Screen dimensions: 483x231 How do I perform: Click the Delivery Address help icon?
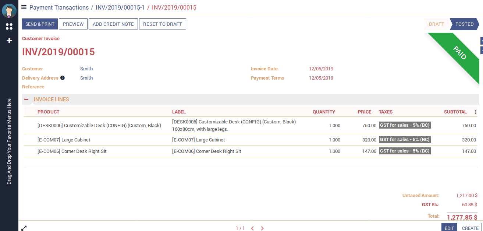(x=63, y=78)
